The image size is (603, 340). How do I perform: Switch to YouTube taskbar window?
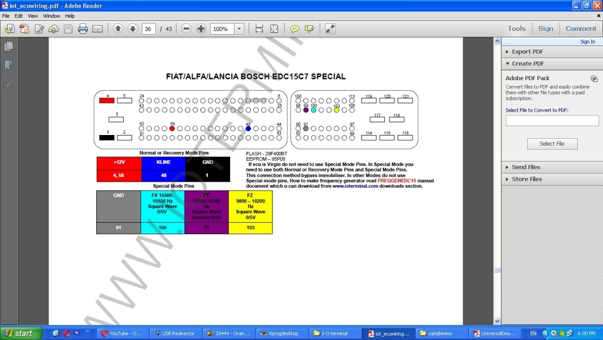click(x=123, y=333)
